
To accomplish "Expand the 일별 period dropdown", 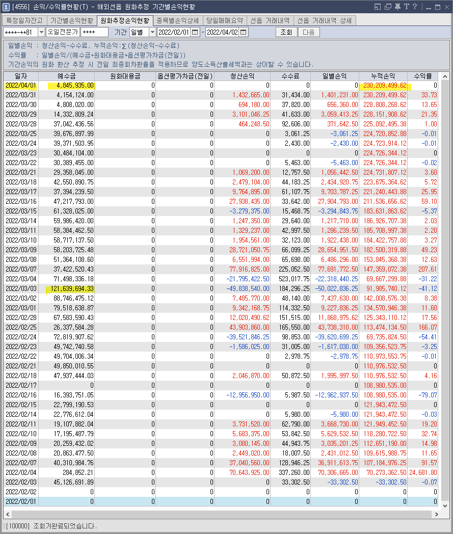I will pos(152,32).
